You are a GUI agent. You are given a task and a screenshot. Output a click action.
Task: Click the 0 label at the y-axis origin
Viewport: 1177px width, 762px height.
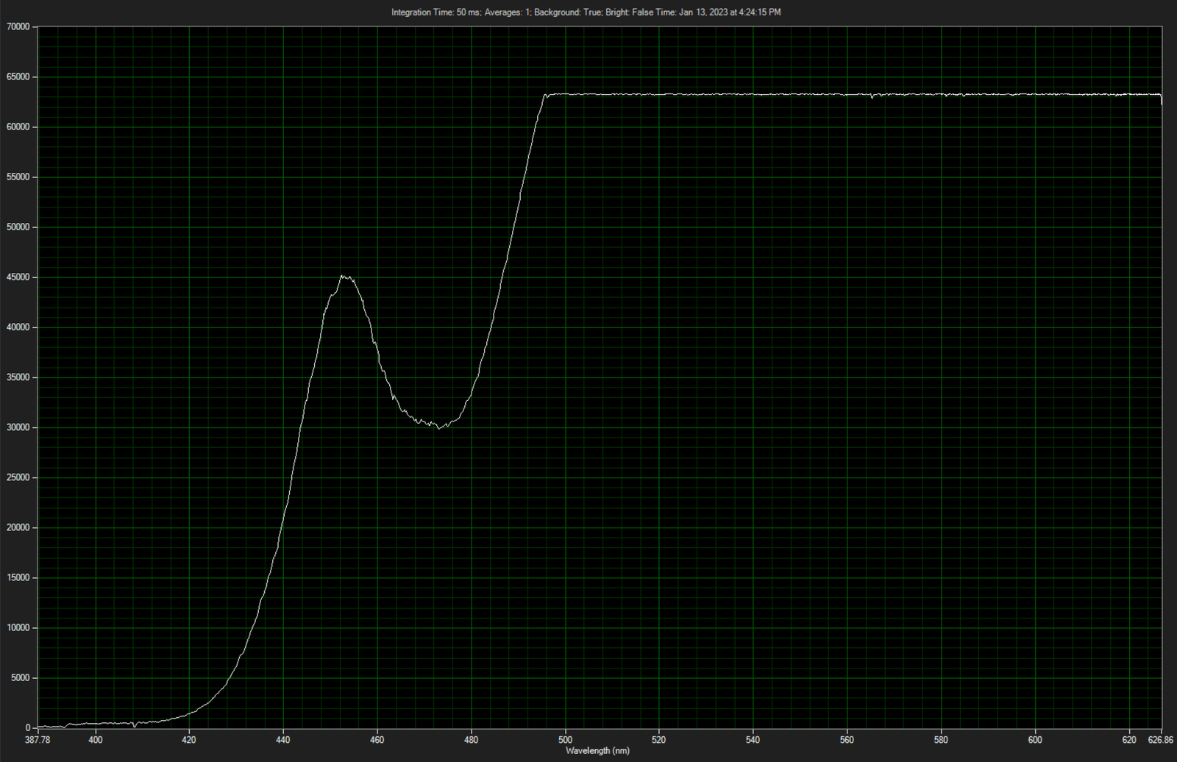point(27,728)
